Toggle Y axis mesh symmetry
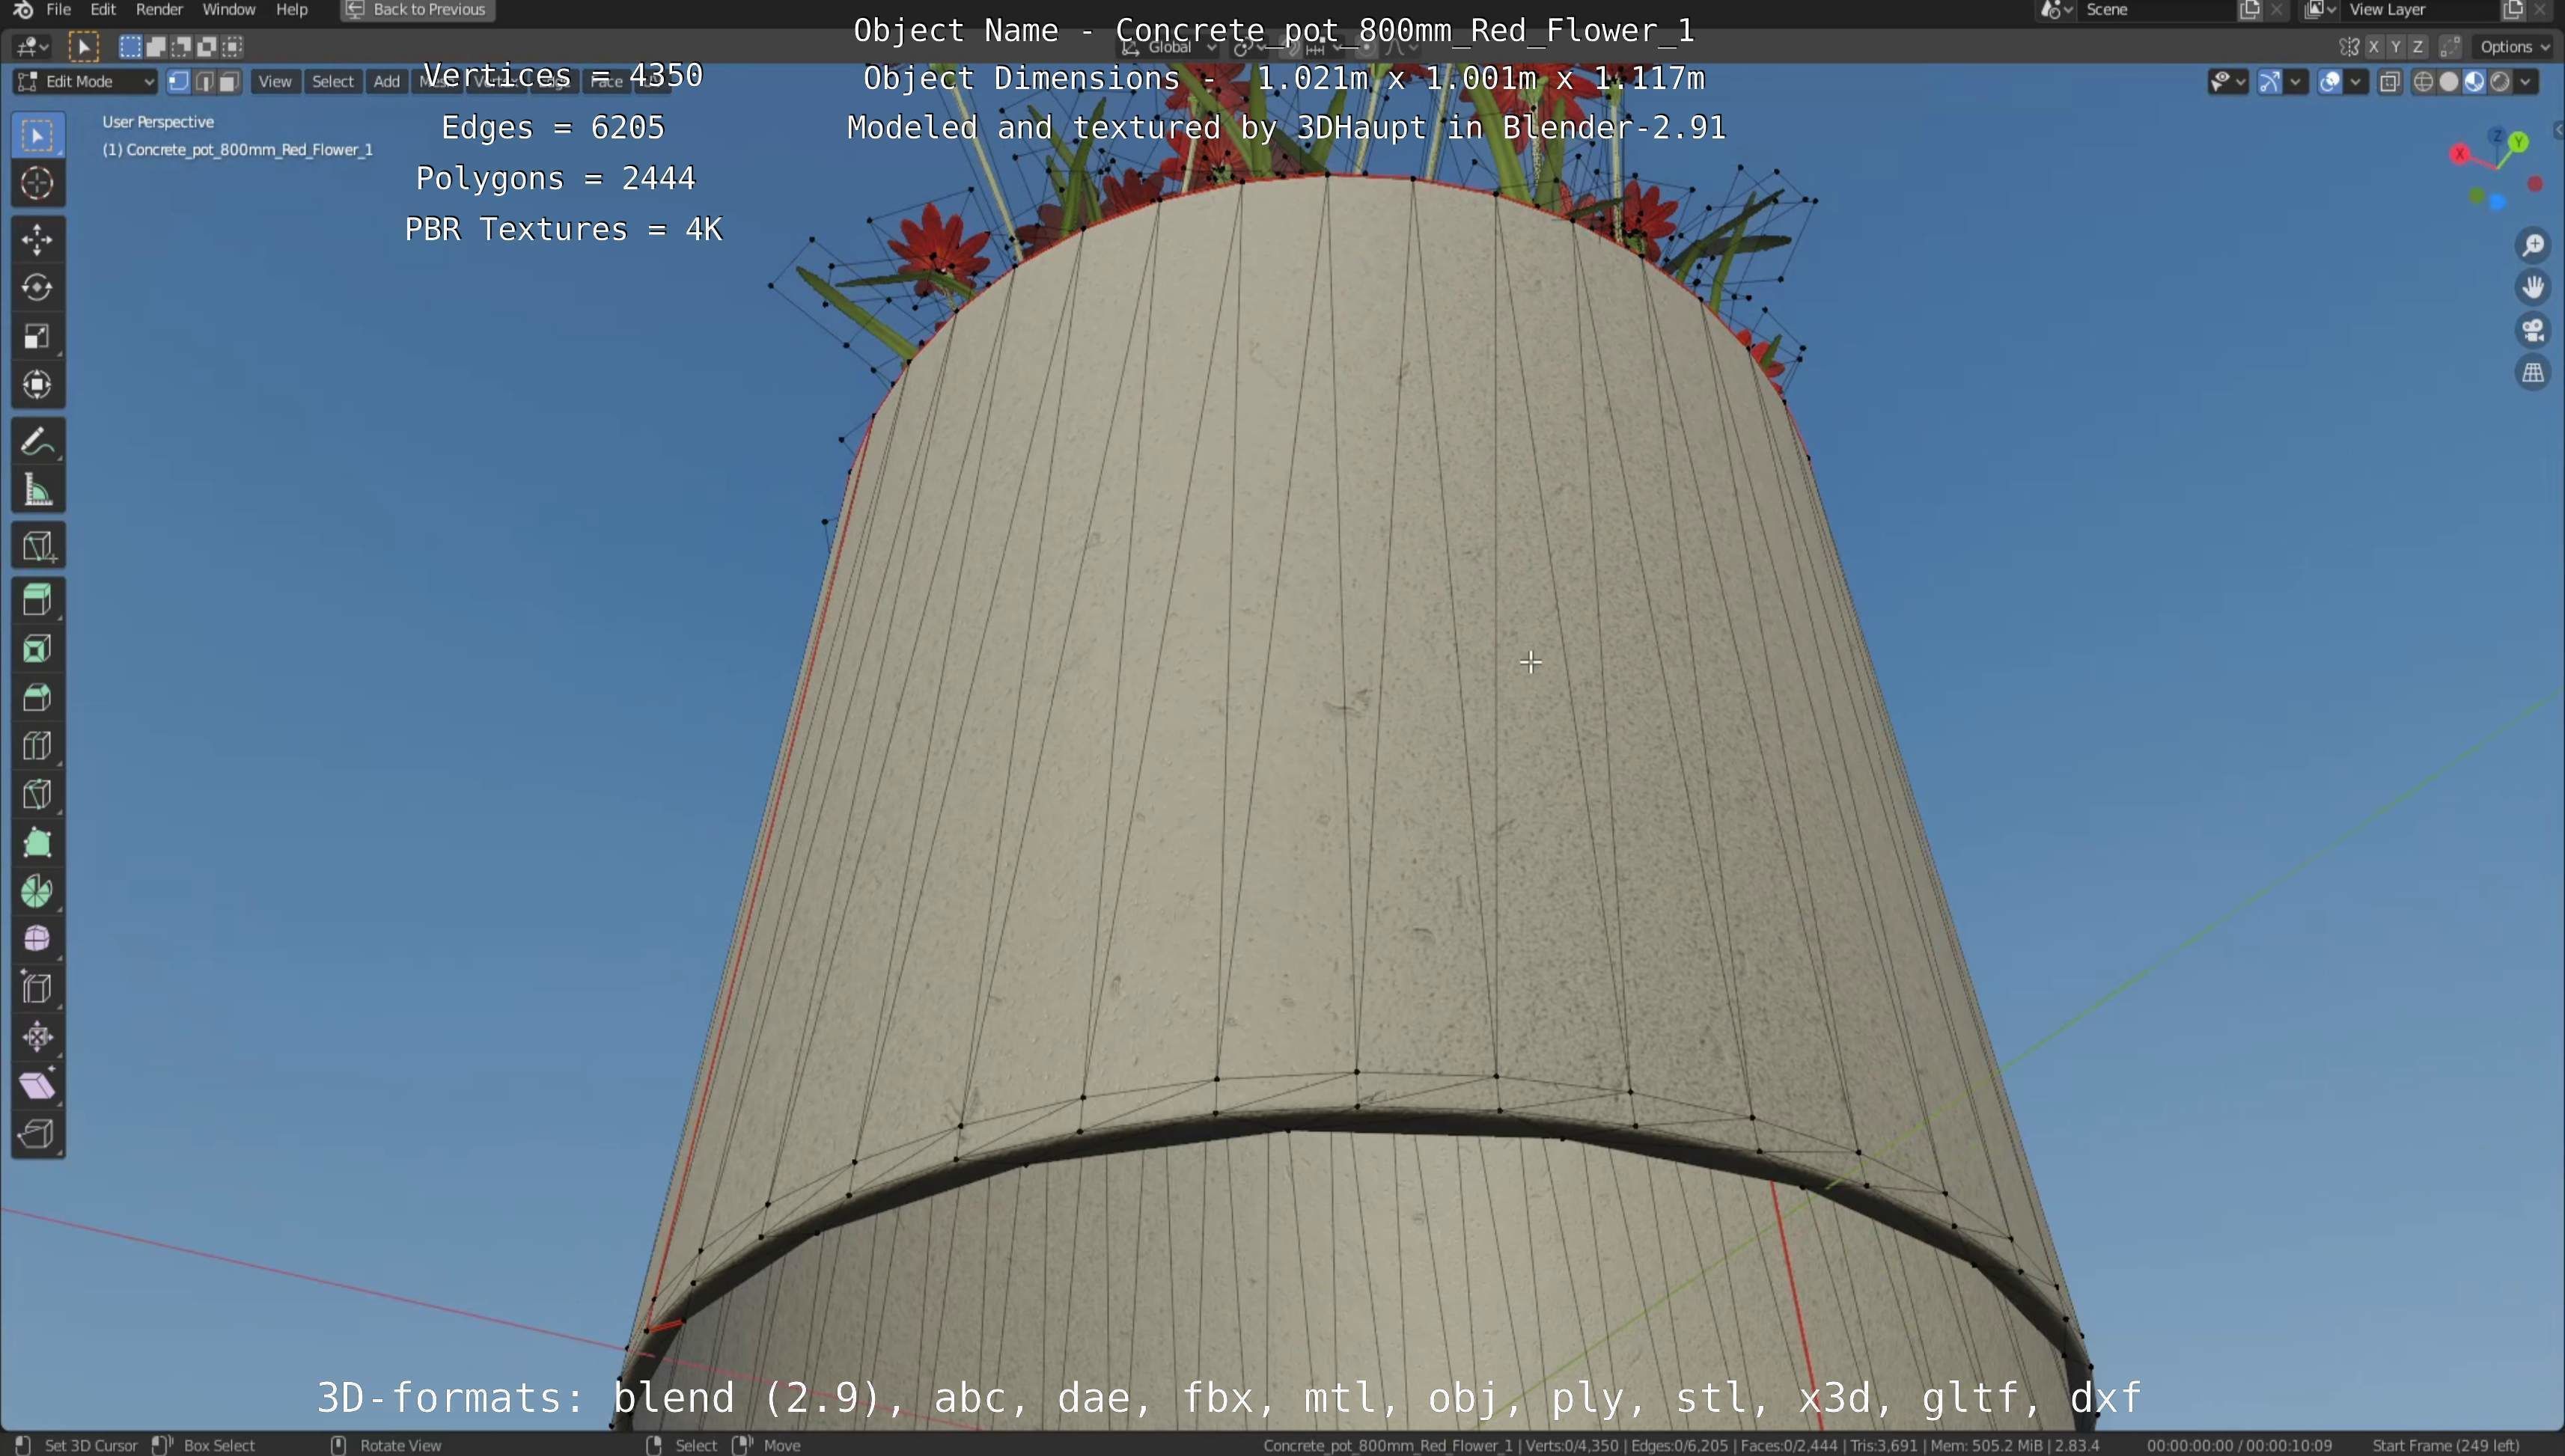The width and height of the screenshot is (2565, 1456). [2396, 47]
